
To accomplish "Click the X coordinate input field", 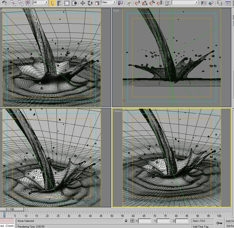I will click(x=144, y=221).
